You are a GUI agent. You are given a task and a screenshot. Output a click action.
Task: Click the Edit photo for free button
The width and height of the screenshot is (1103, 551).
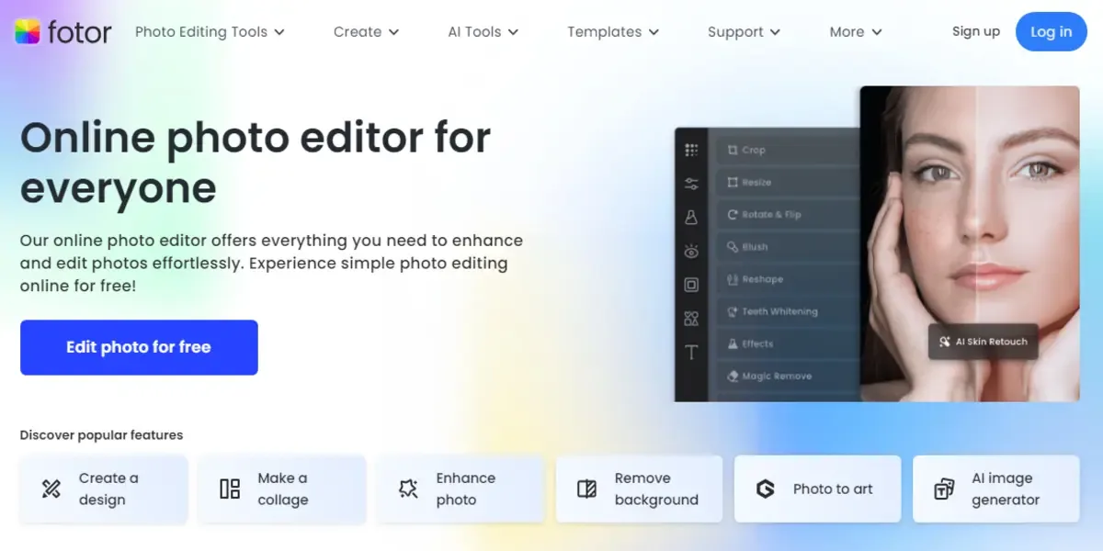pyautogui.click(x=139, y=347)
